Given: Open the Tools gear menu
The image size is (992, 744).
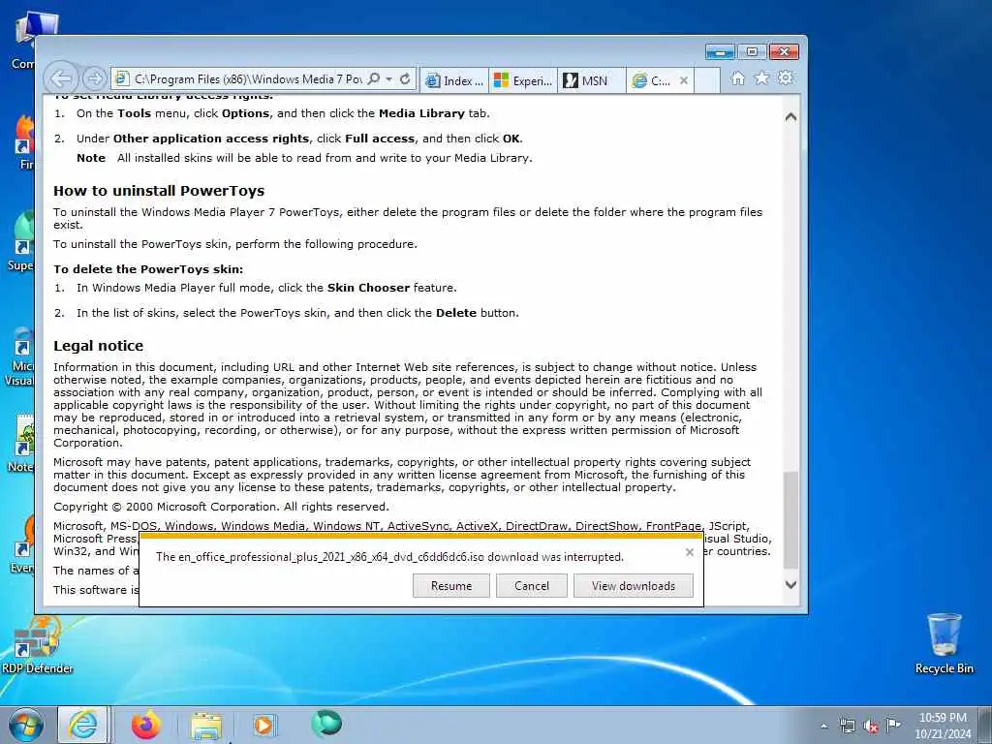Looking at the screenshot, I should coord(786,78).
